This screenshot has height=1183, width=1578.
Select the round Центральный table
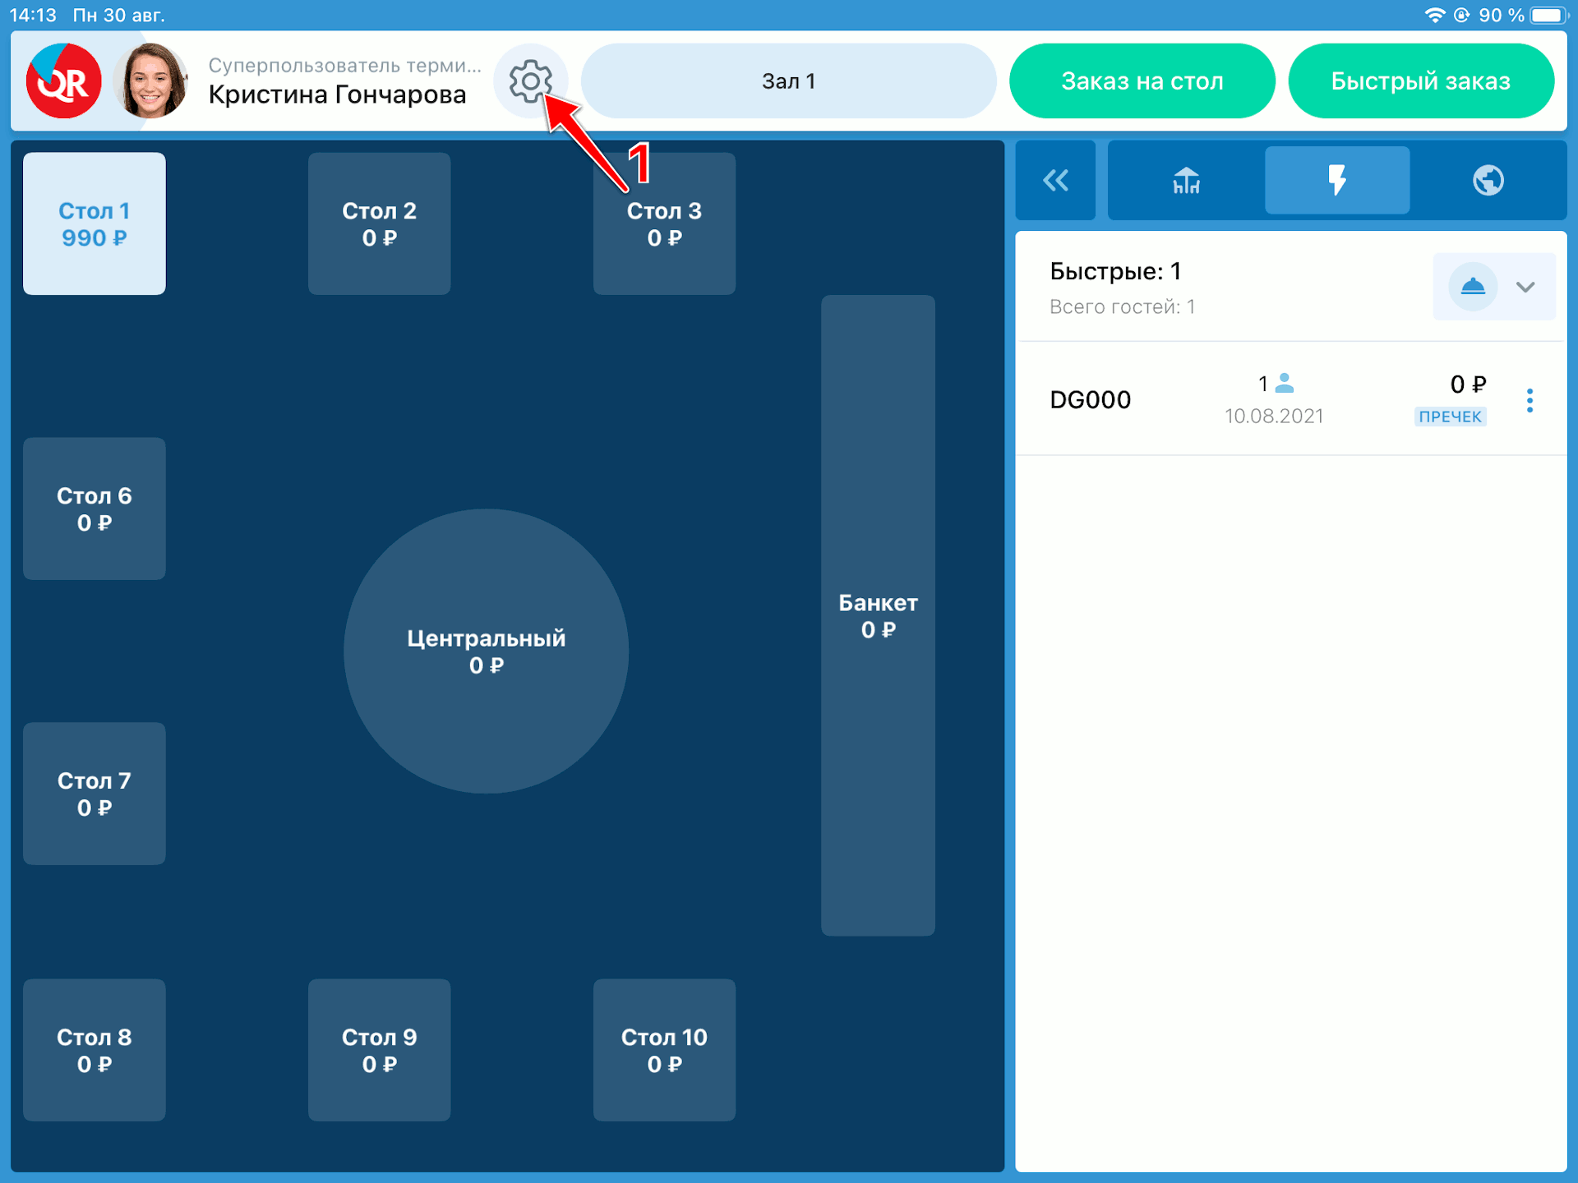point(486,651)
